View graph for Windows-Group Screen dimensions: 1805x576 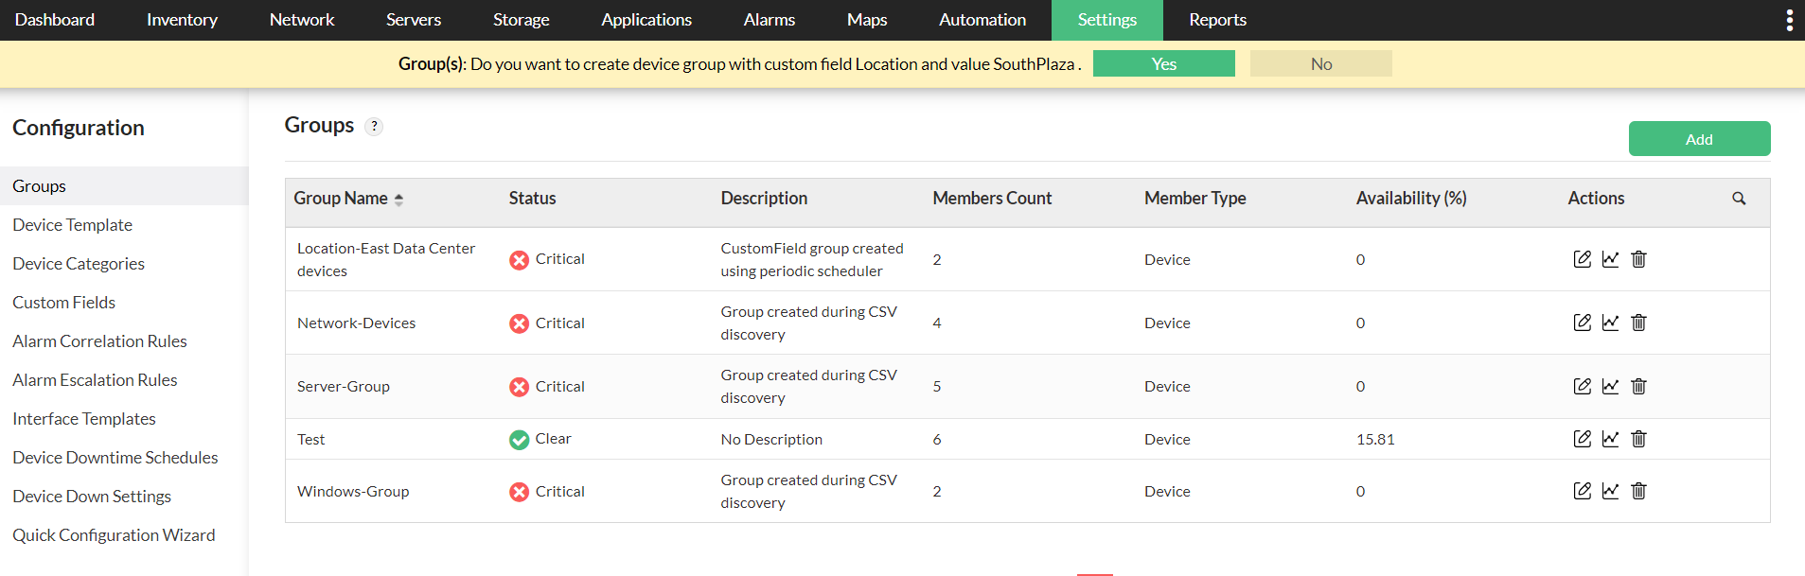[x=1610, y=491]
